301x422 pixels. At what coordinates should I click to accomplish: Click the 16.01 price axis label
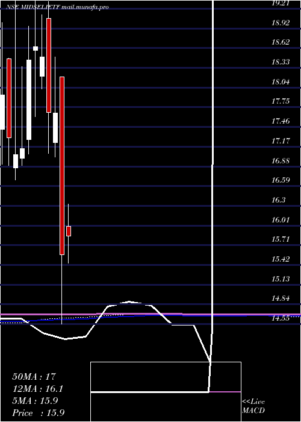point(281,220)
